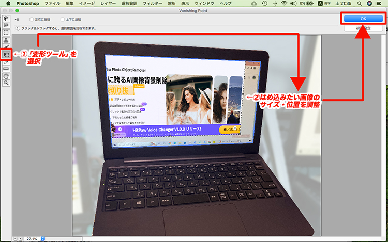Enable the 上下に反転 flip checkbox
Viewport: 388px width, 242px height.
(x=63, y=19)
